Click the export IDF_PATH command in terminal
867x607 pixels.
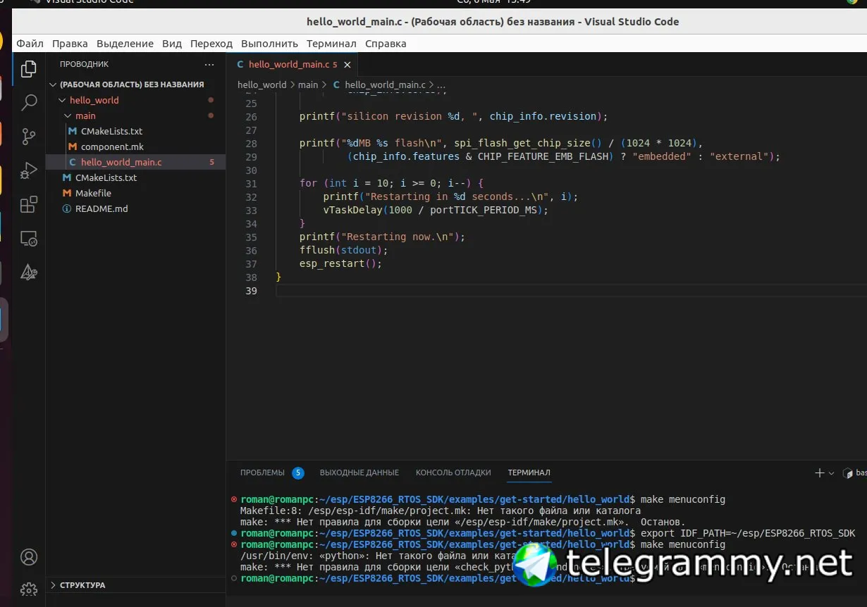tap(748, 533)
